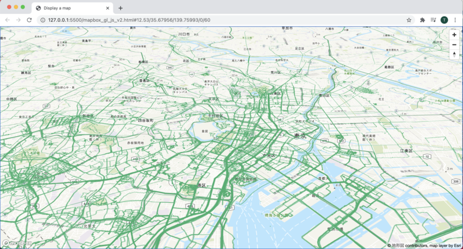This screenshot has width=463, height=249.
Task: Click the 中野区 label on the map
Action: coord(12,99)
